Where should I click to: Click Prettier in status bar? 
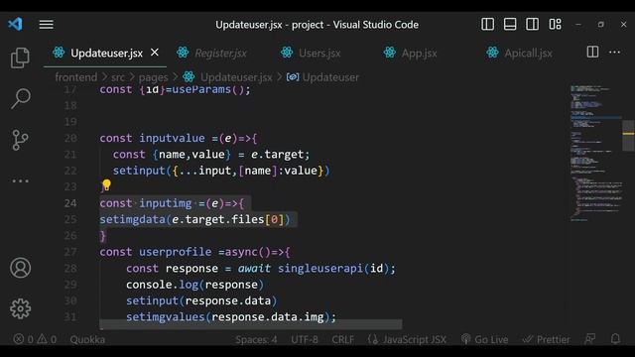coord(546,339)
